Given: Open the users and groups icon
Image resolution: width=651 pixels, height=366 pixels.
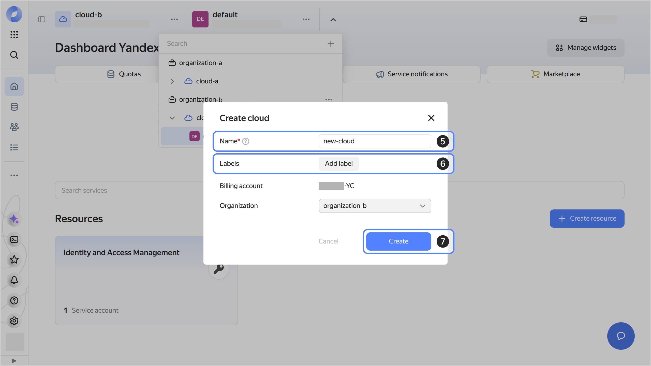Looking at the screenshot, I should pyautogui.click(x=14, y=127).
